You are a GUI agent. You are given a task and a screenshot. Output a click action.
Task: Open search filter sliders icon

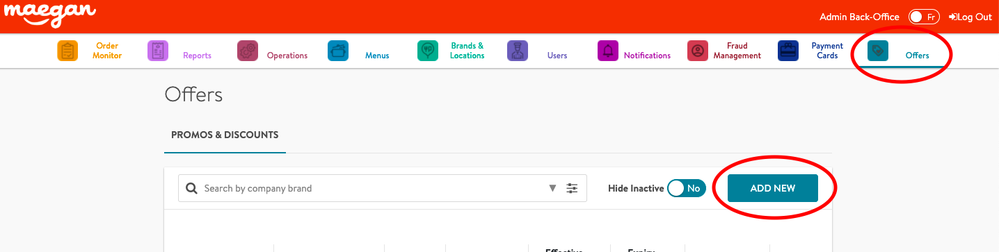point(572,188)
